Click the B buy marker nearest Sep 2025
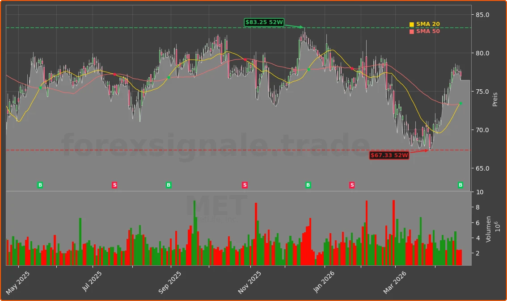507x301 pixels. coord(169,185)
